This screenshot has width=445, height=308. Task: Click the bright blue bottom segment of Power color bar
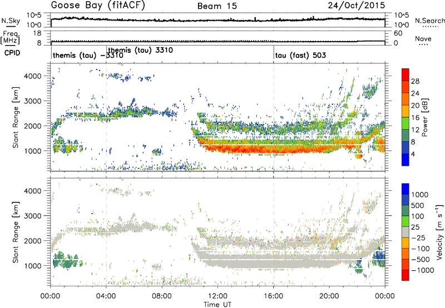[x=406, y=160]
